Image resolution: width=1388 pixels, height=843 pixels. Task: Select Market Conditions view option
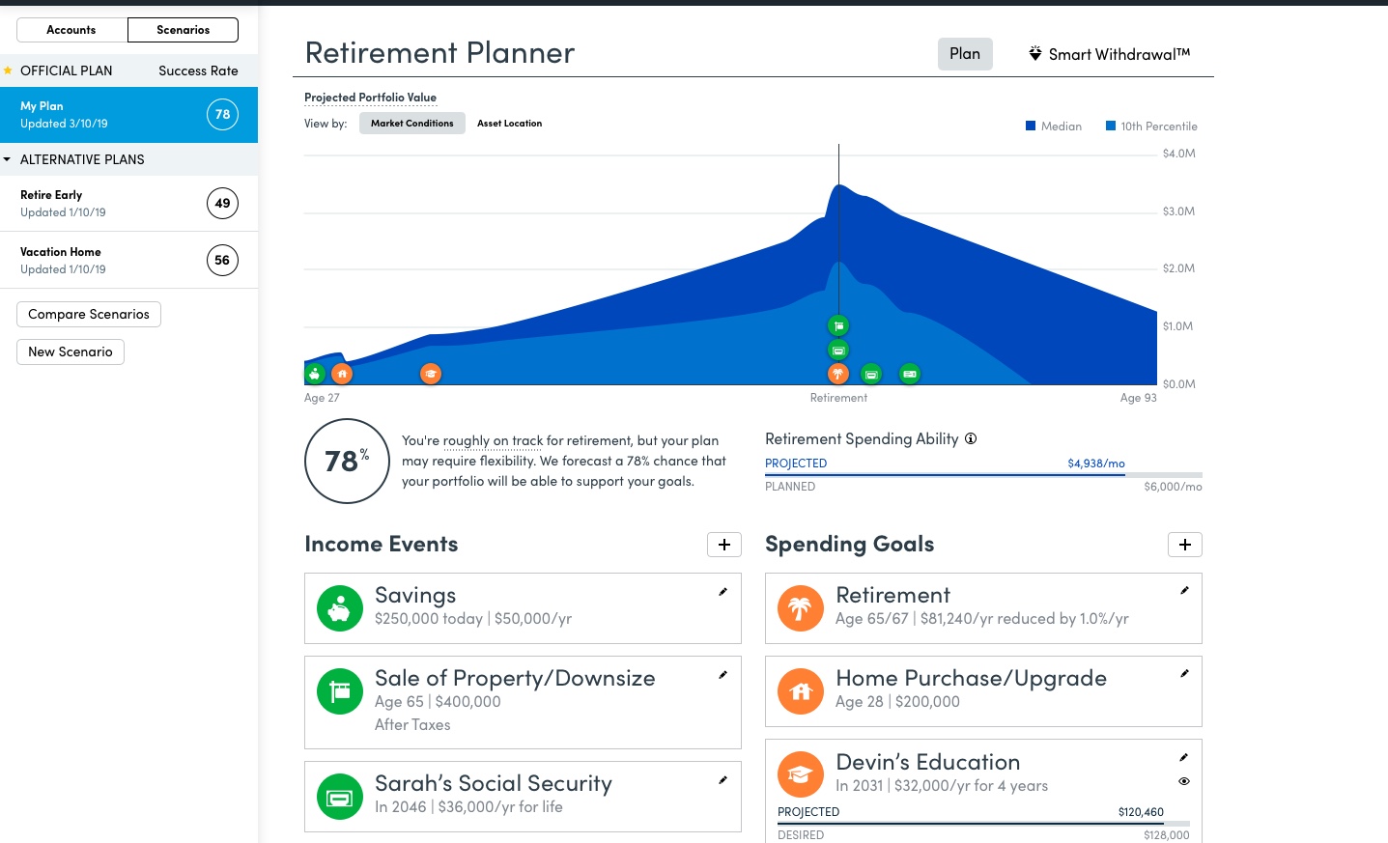tap(411, 124)
